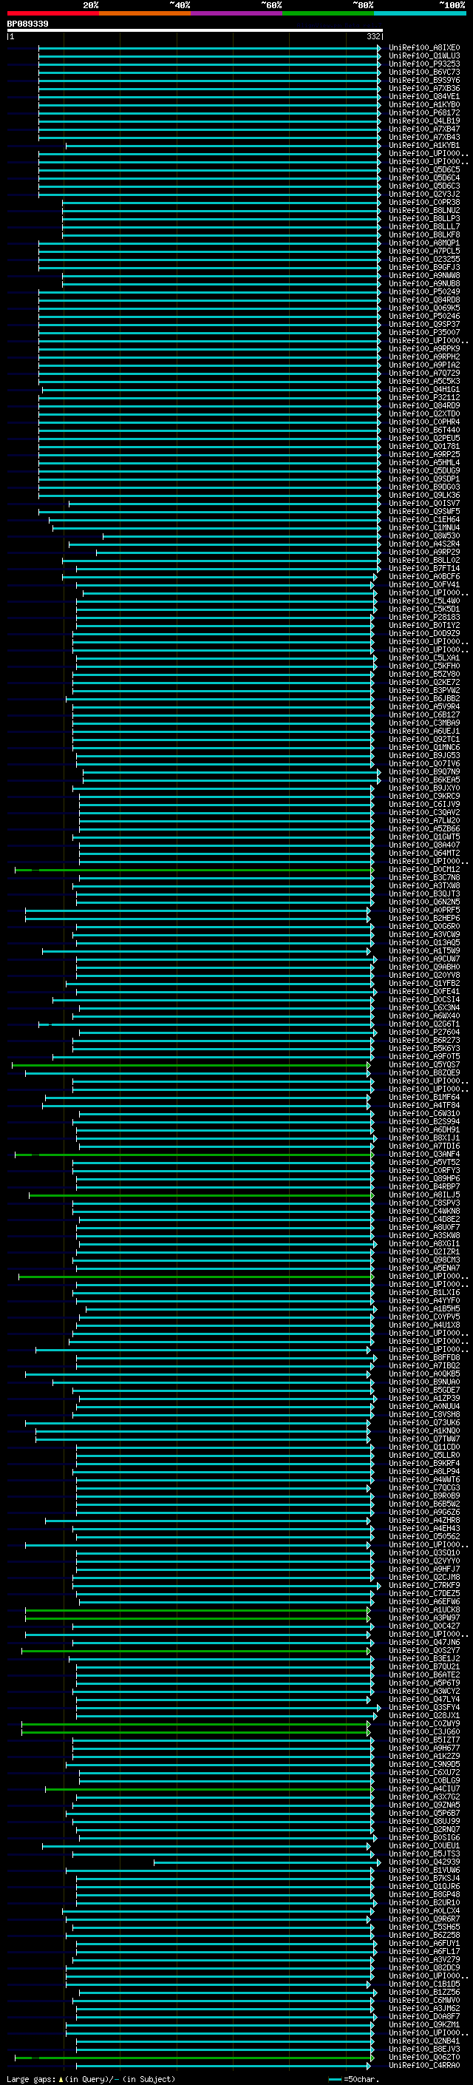The width and height of the screenshot is (473, 2085).
Task: Select hit label UniRef100_A1T5W9
Action: click(x=424, y=951)
